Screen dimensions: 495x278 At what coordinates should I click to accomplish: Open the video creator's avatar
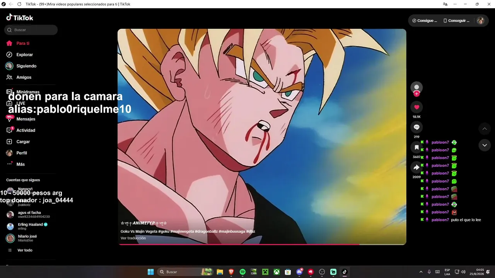[x=416, y=87]
